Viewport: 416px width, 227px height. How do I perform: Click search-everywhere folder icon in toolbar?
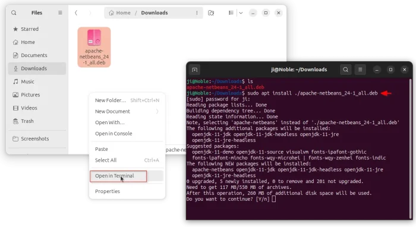[211, 12]
